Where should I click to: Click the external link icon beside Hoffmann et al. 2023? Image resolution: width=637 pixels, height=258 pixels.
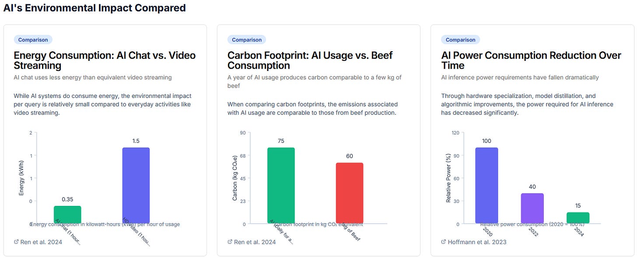coord(444,242)
